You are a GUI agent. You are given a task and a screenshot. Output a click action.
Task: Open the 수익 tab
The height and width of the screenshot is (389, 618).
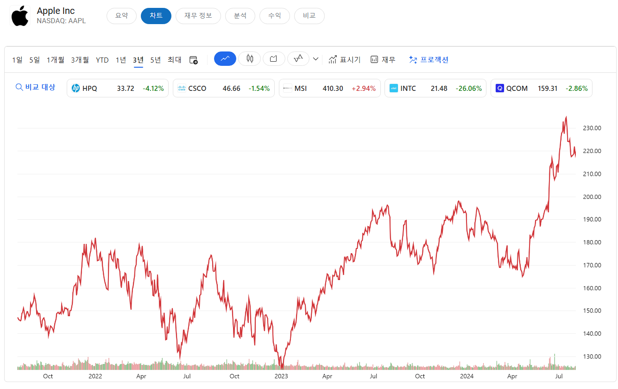point(275,16)
